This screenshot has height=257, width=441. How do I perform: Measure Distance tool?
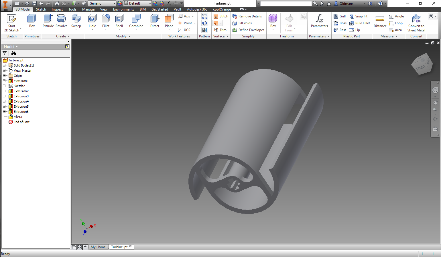click(380, 21)
